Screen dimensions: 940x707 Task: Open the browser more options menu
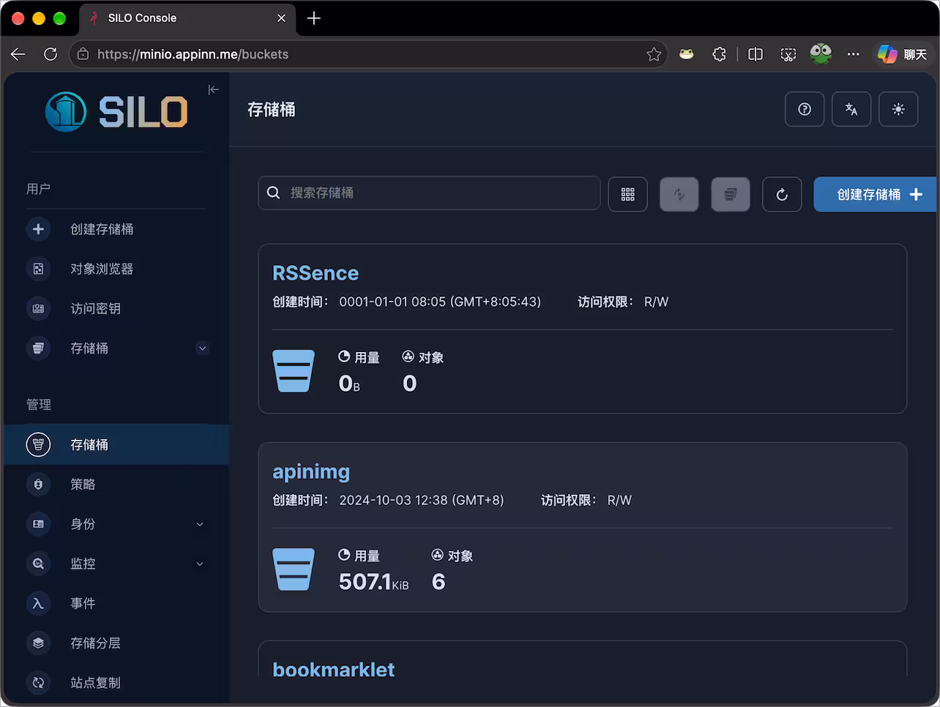point(854,54)
